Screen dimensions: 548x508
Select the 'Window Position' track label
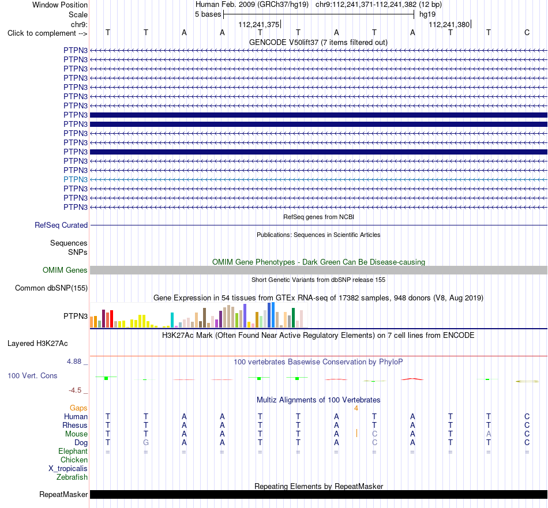coord(60,5)
